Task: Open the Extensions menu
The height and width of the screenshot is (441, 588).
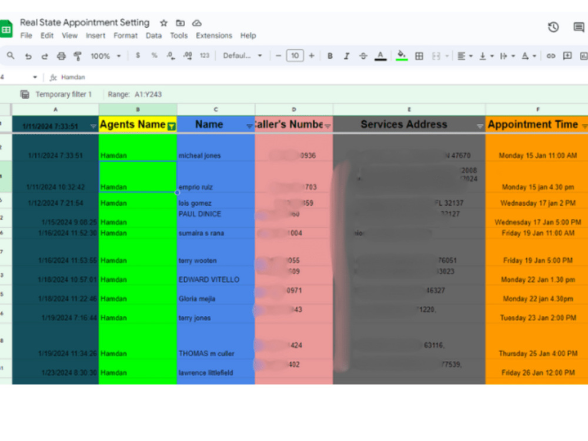Action: point(214,36)
